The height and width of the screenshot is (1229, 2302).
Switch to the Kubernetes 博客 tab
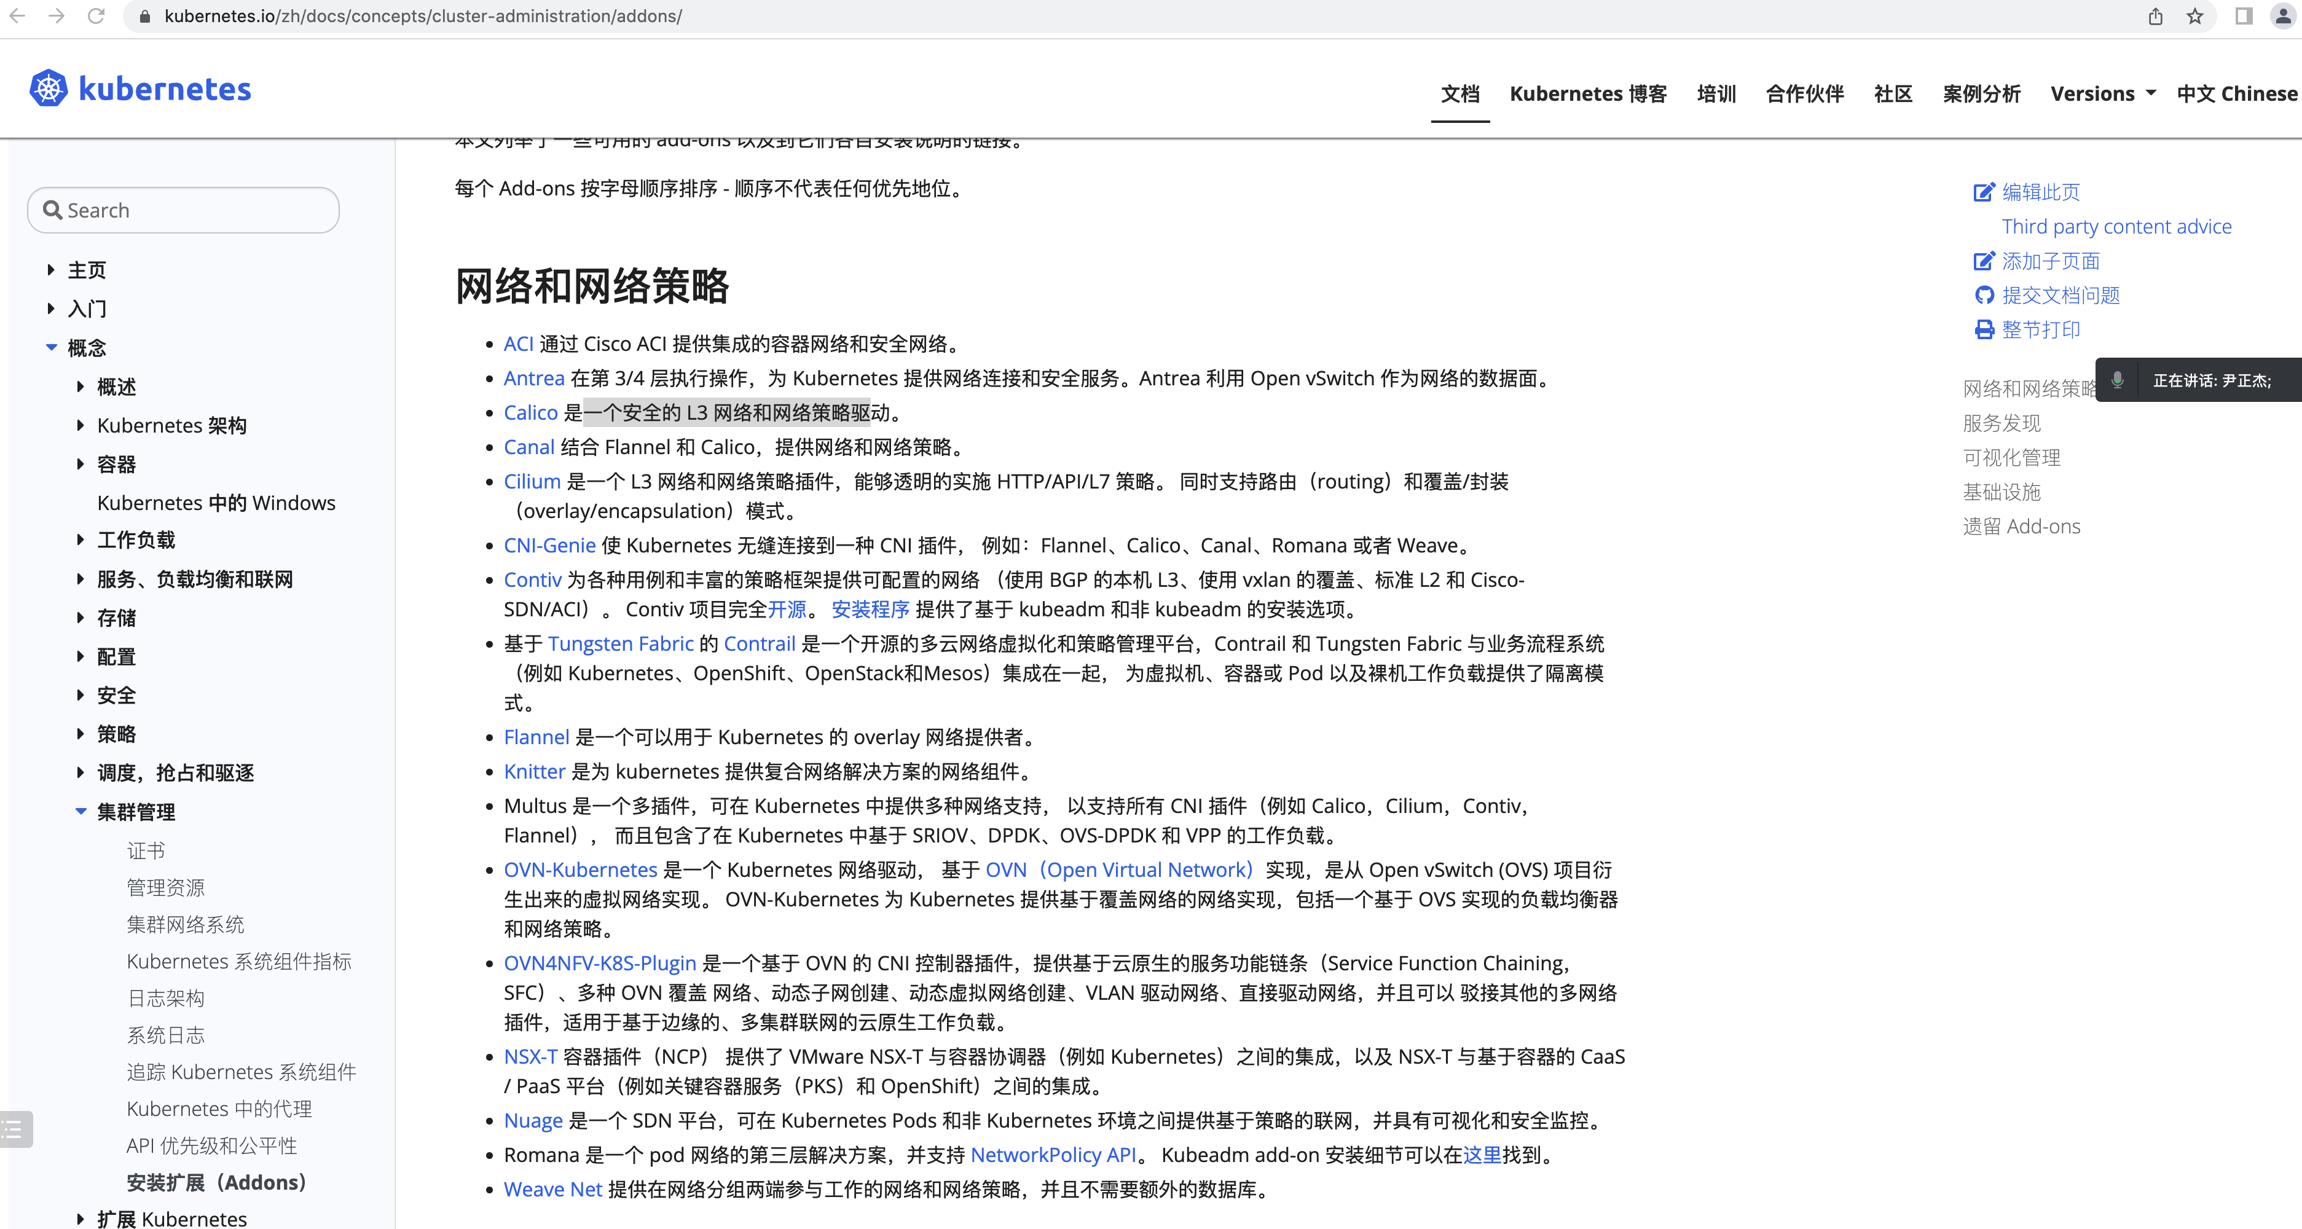point(1588,93)
